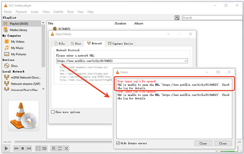Select playlist item 81764523
The image size is (244, 154).
(64, 29)
